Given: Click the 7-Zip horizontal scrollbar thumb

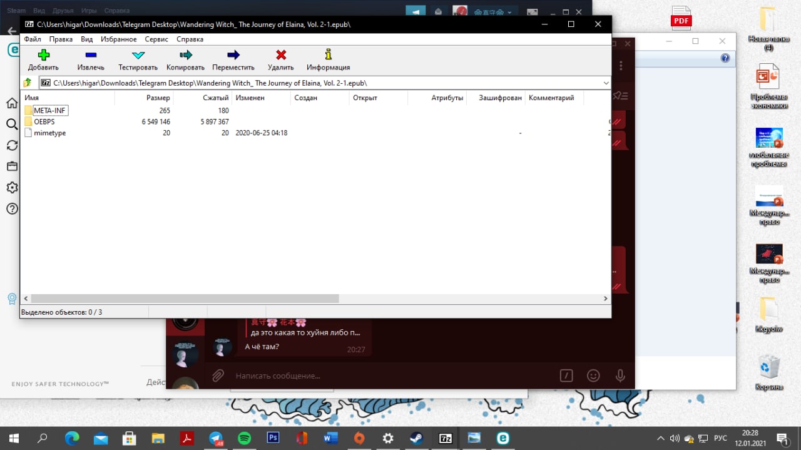Looking at the screenshot, I should point(185,299).
